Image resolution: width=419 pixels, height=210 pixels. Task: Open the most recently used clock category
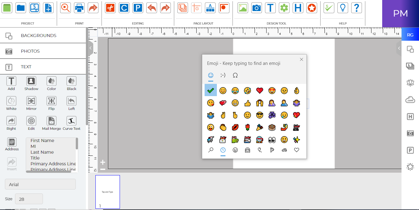tap(223, 150)
